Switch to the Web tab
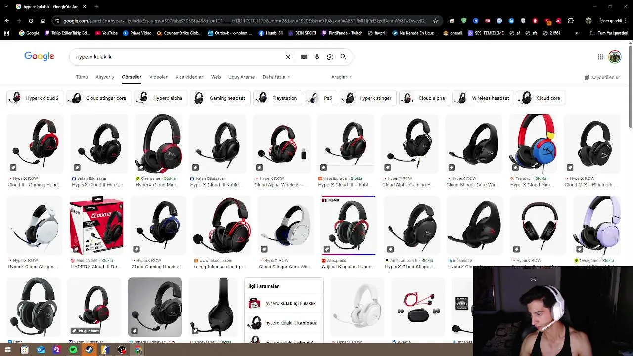This screenshot has height=356, width=633. pyautogui.click(x=216, y=77)
